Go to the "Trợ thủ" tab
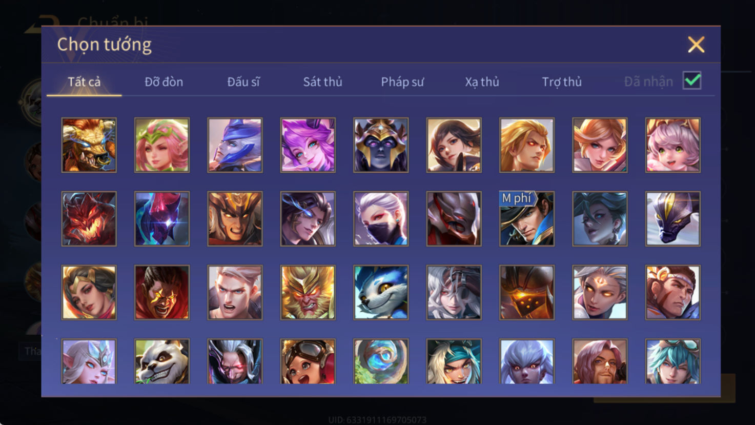The width and height of the screenshot is (755, 425). click(562, 82)
